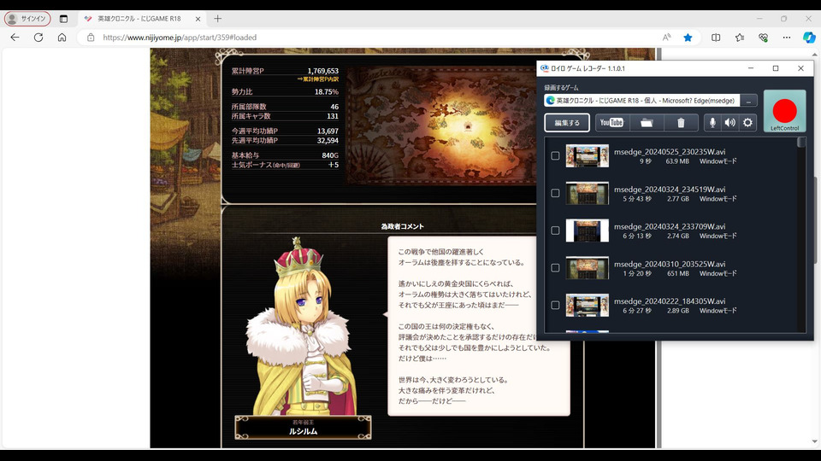Minimize the ロイロ ゲーム レコーダー window
This screenshot has width=821, height=461.
click(751, 68)
